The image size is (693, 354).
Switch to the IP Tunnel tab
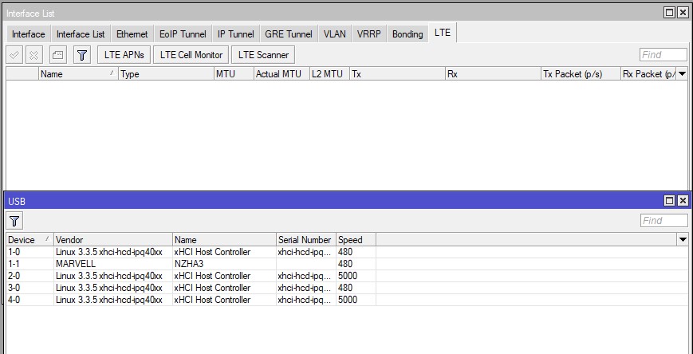pyautogui.click(x=235, y=34)
